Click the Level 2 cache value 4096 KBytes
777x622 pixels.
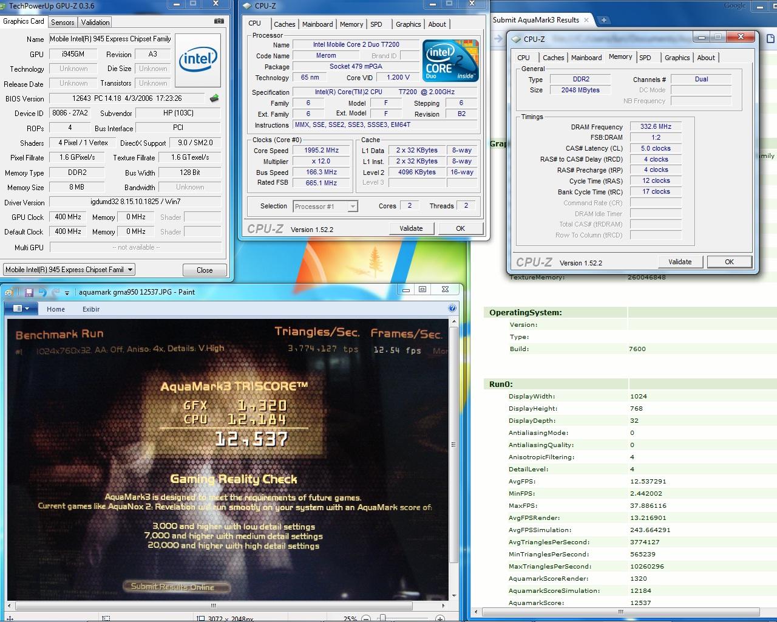417,172
